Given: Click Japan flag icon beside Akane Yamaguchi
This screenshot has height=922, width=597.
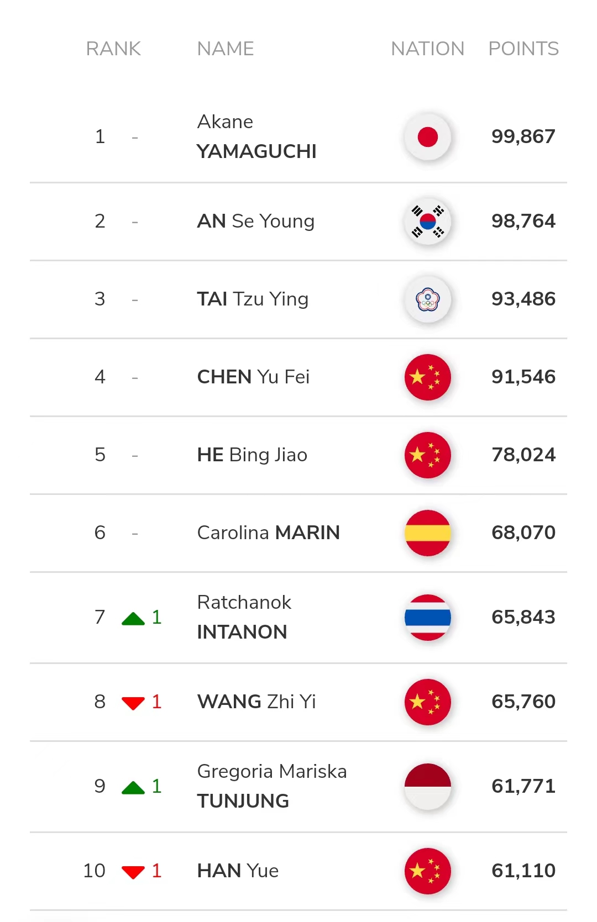Looking at the screenshot, I should [x=427, y=137].
